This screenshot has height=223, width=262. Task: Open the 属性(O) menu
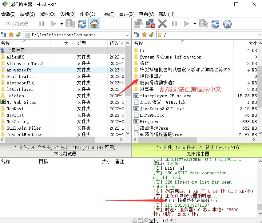coord(47,14)
